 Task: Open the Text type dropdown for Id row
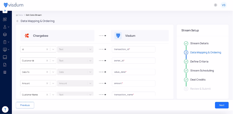75,49
